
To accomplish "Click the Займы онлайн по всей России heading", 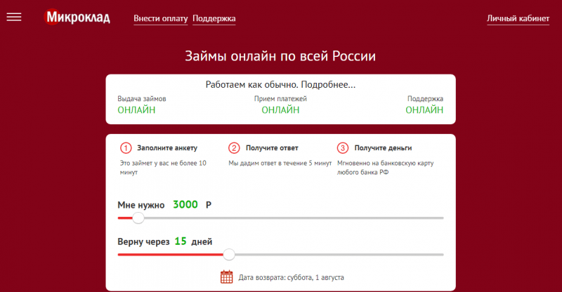I will 280,56.
